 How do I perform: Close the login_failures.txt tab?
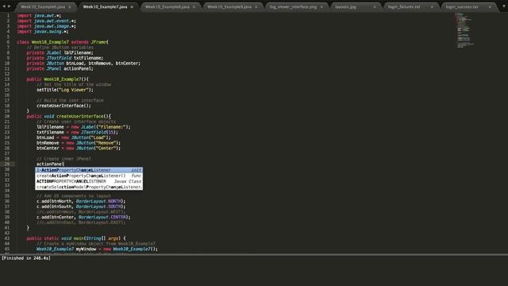coord(432,7)
